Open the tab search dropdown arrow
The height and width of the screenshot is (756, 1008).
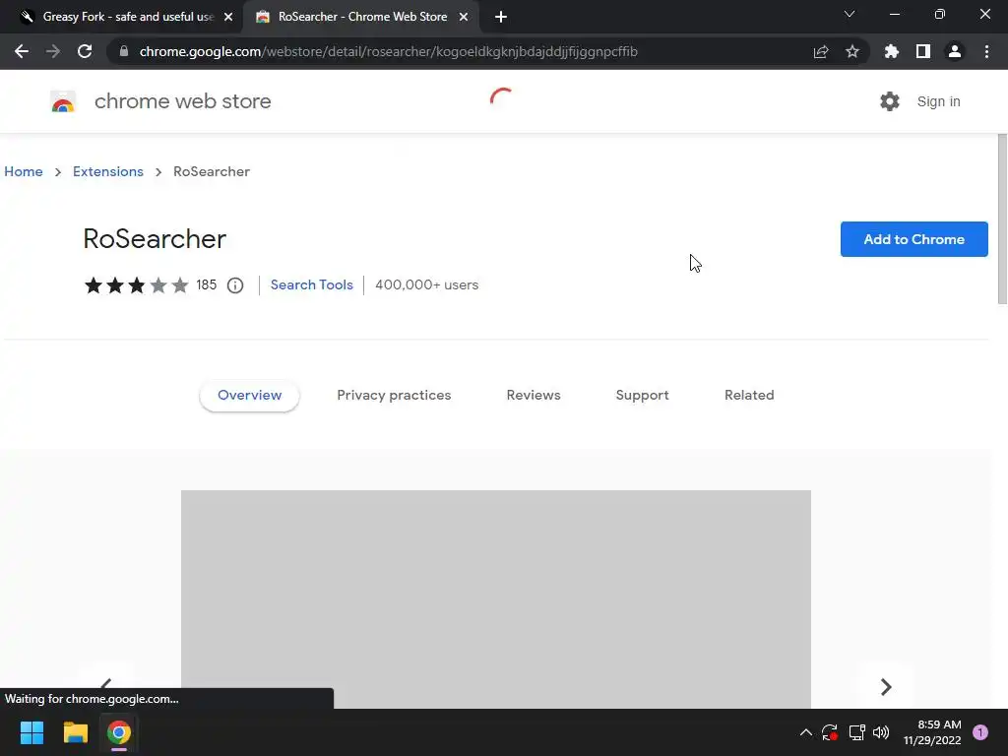tap(850, 14)
